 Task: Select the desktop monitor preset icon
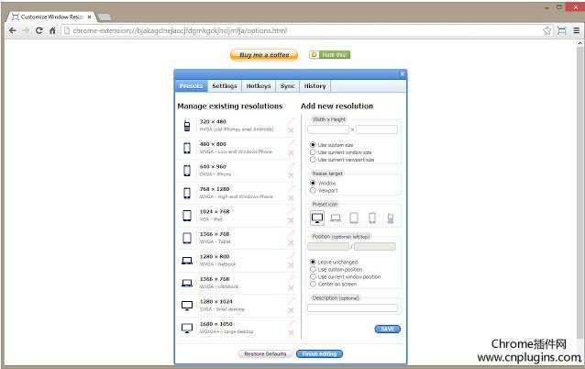tap(317, 218)
